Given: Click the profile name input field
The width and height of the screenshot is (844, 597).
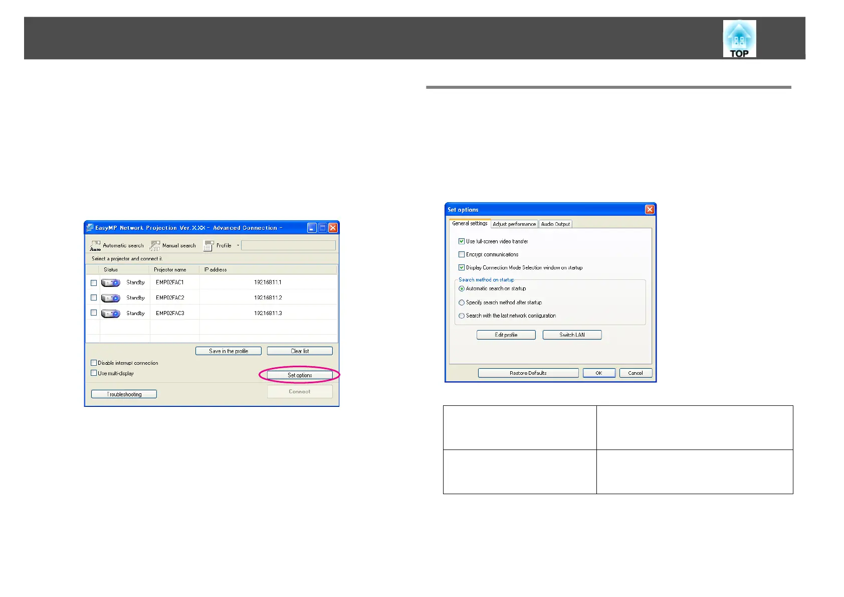Looking at the screenshot, I should coord(288,245).
